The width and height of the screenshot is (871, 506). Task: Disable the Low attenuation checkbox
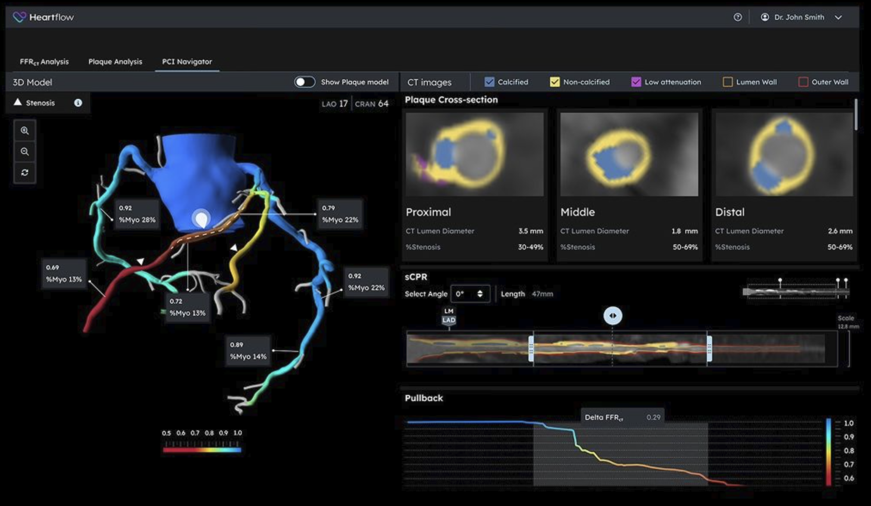point(636,82)
